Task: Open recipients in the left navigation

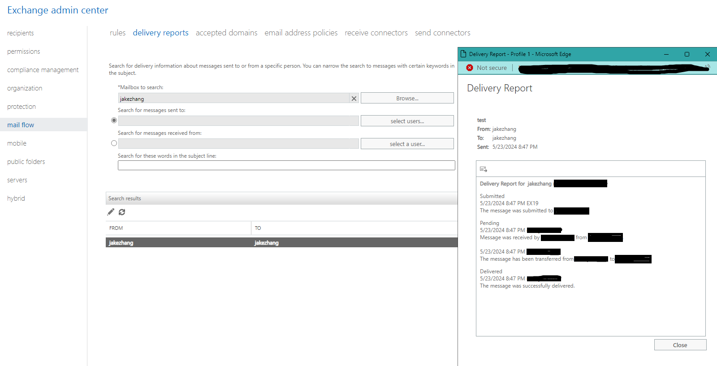Action: pyautogui.click(x=21, y=33)
